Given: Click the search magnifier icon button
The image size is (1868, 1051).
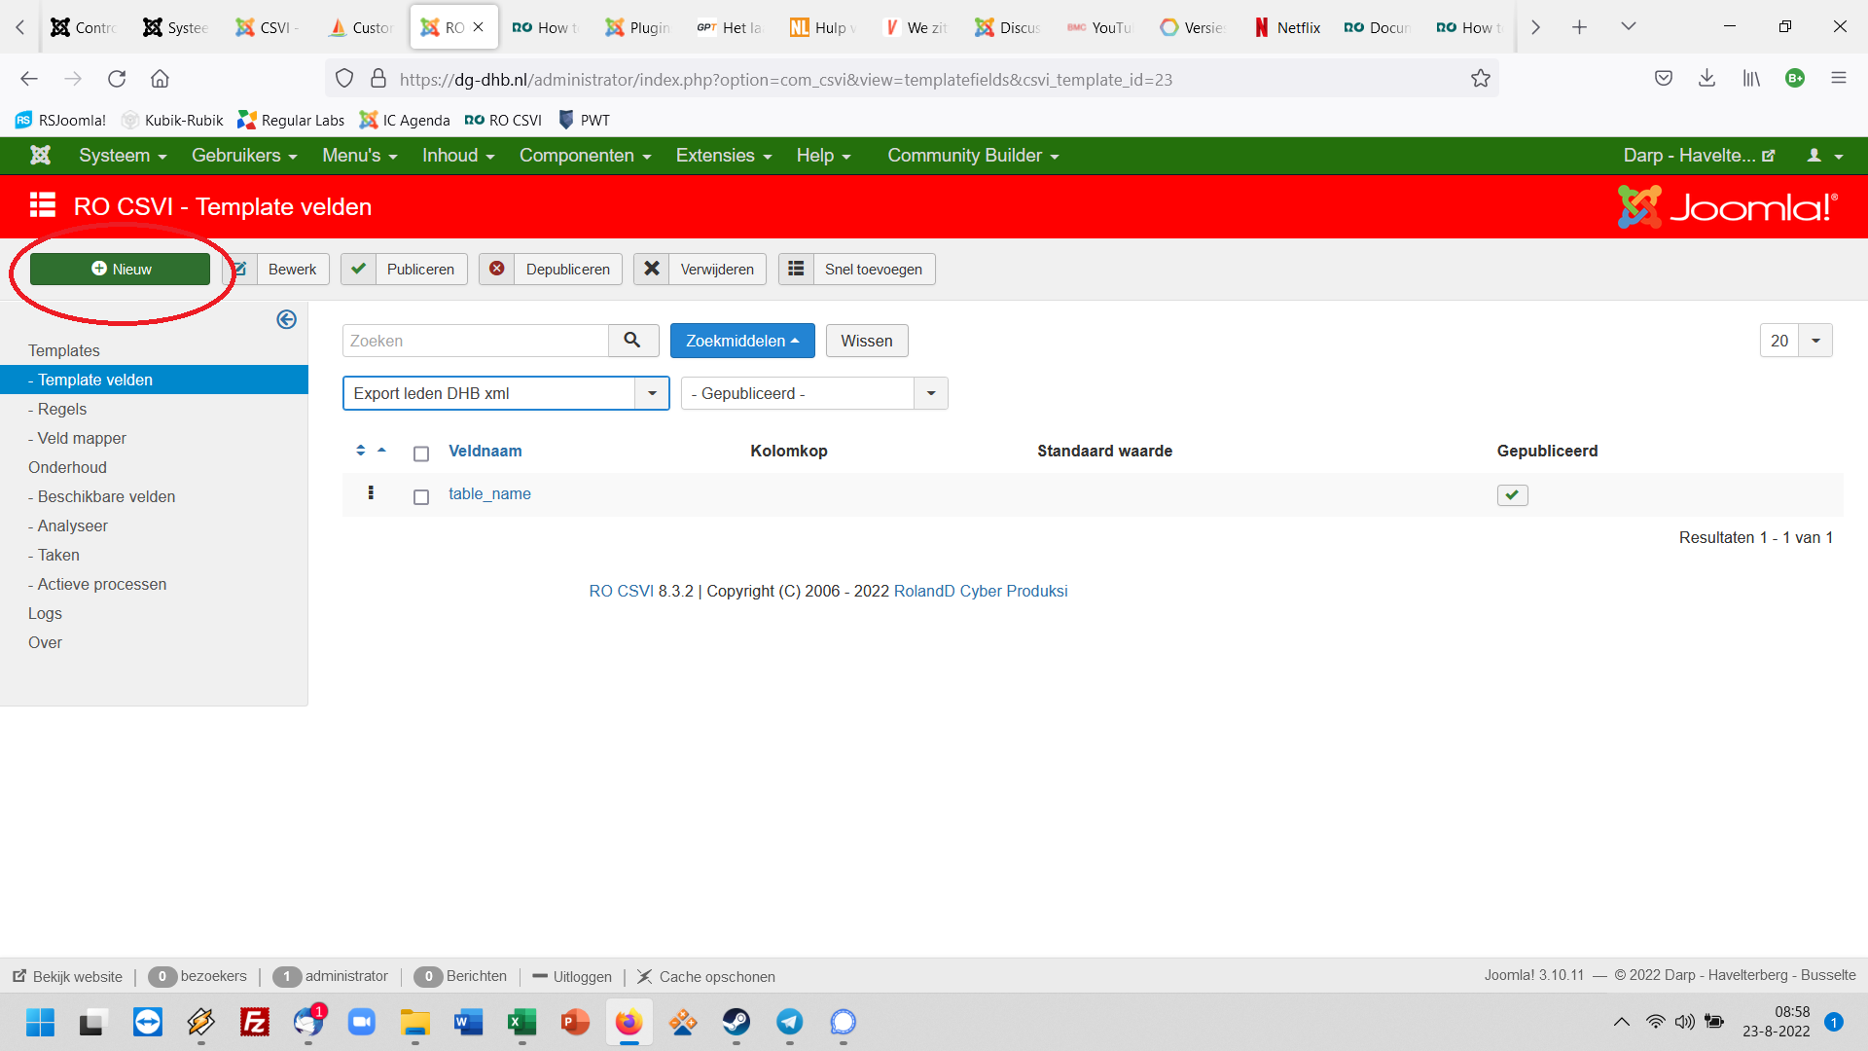Looking at the screenshot, I should [632, 341].
